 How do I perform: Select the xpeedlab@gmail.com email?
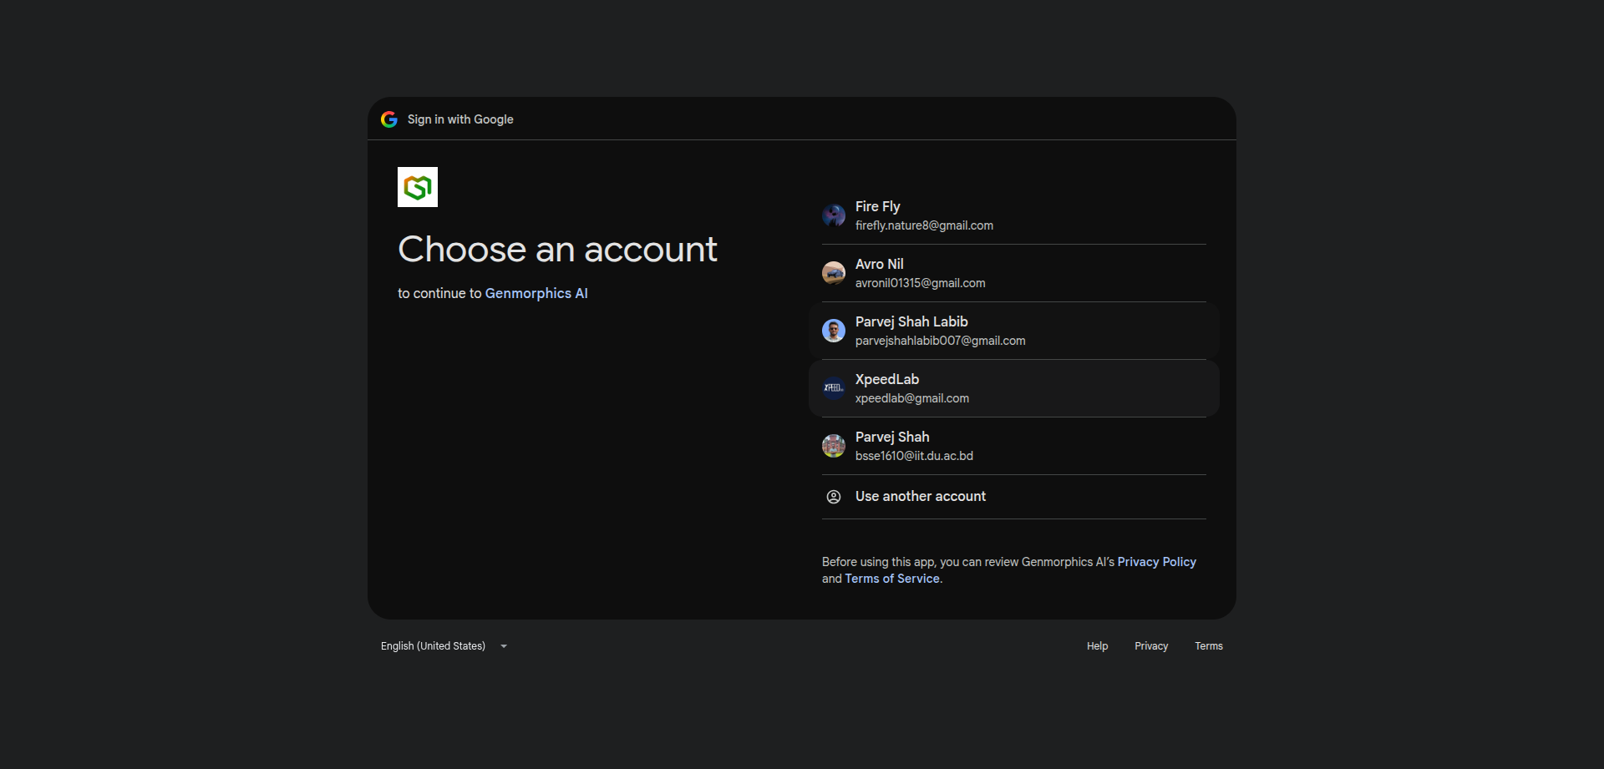[x=912, y=398]
